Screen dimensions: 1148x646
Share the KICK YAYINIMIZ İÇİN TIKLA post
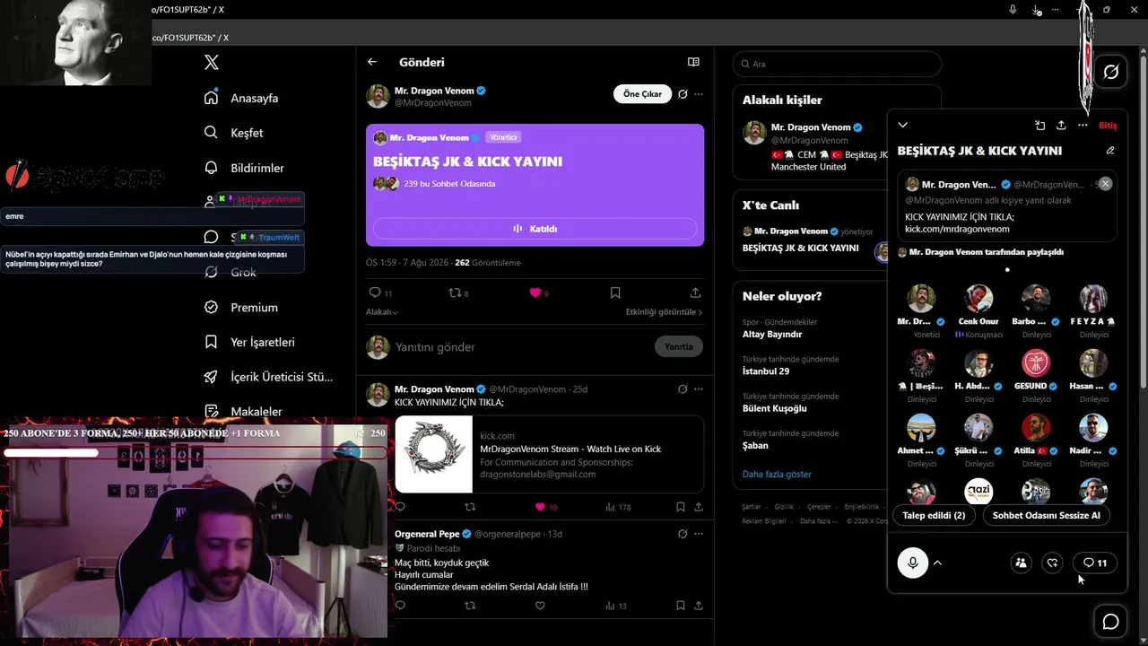point(697,507)
